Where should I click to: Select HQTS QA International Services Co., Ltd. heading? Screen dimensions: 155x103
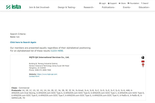[49, 57]
